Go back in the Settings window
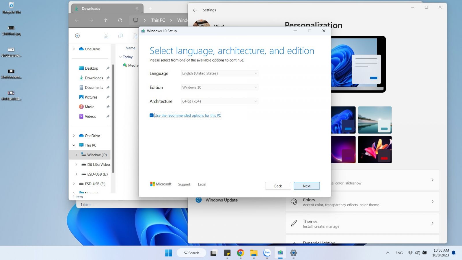The width and height of the screenshot is (462, 260). 195,10
